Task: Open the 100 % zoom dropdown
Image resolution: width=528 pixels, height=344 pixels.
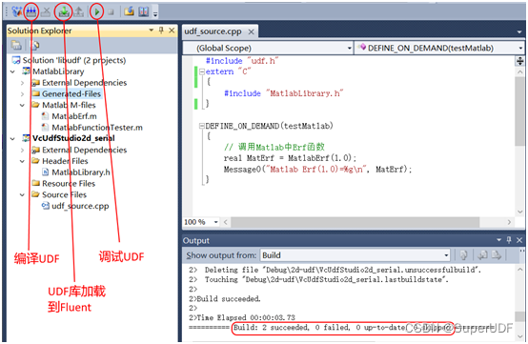Action: [x=215, y=222]
